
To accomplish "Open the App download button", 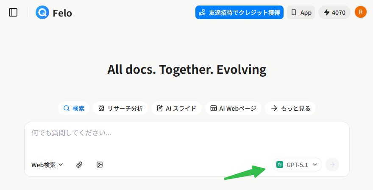I will [301, 12].
